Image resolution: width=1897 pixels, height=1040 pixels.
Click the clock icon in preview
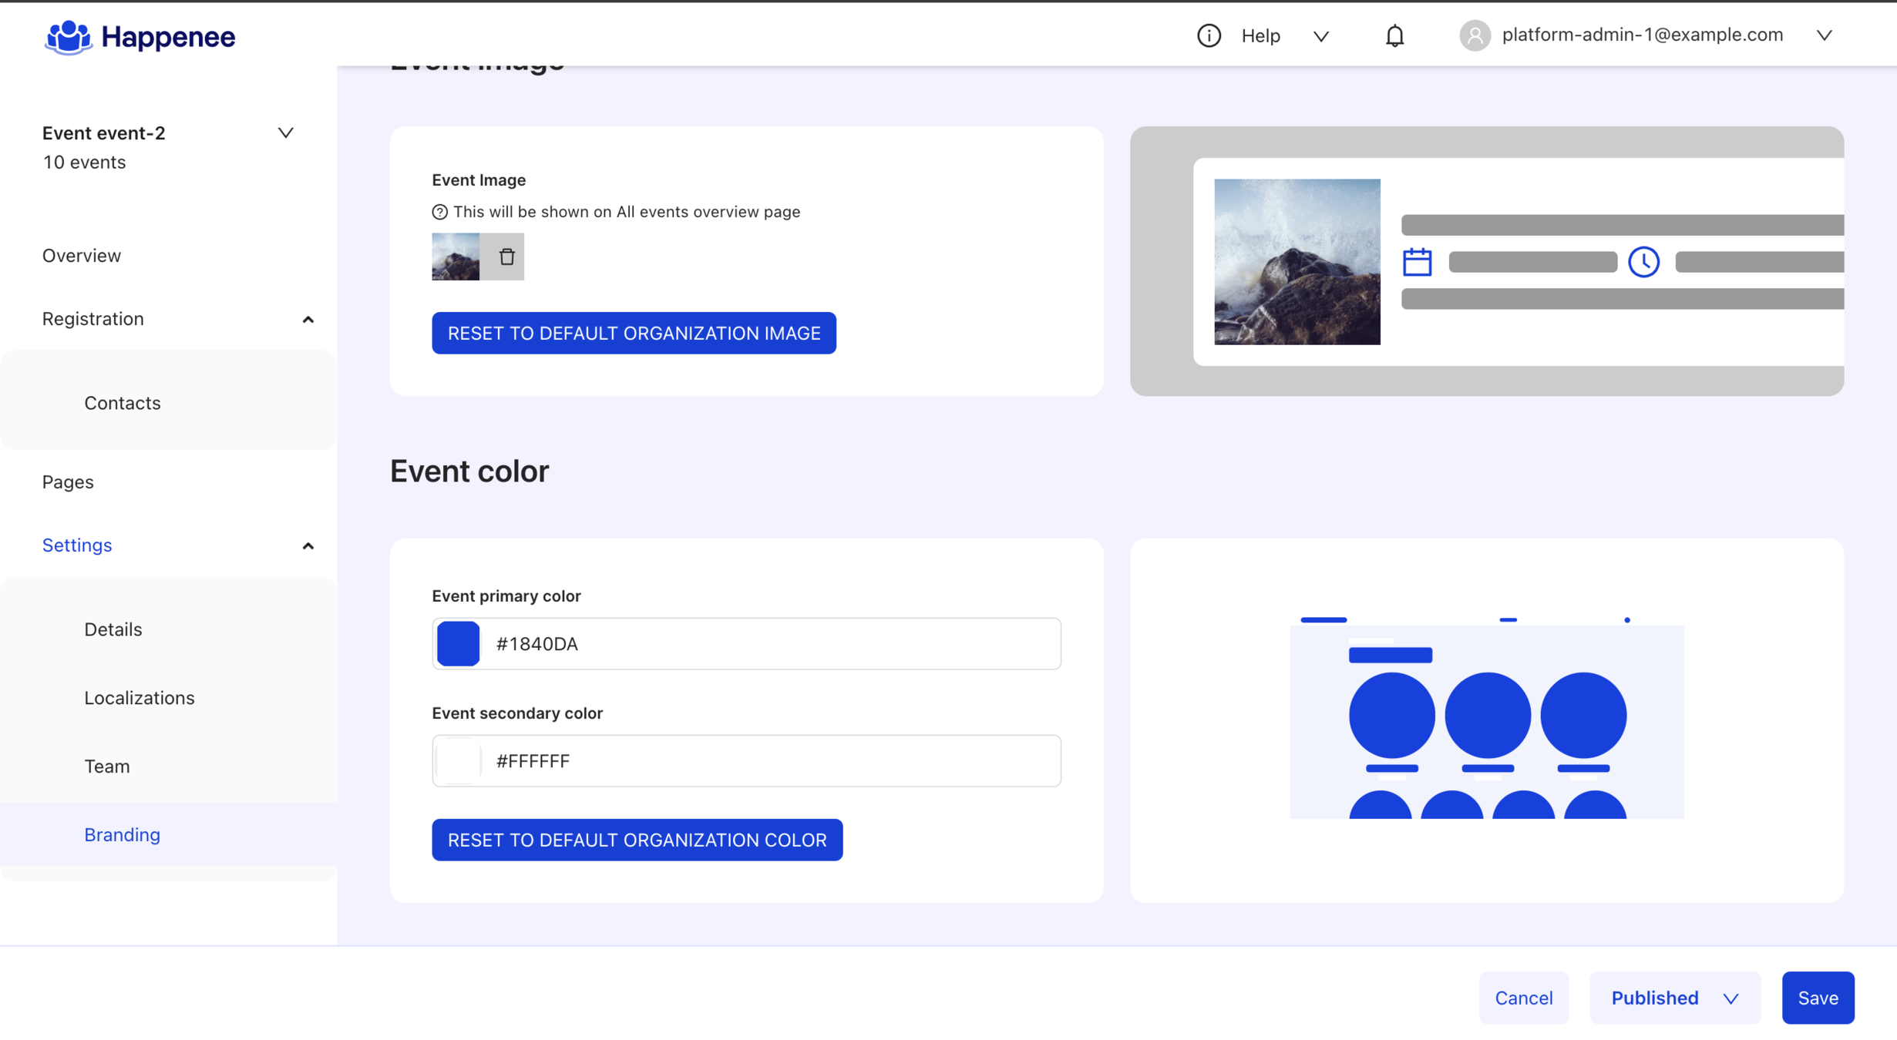point(1643,262)
